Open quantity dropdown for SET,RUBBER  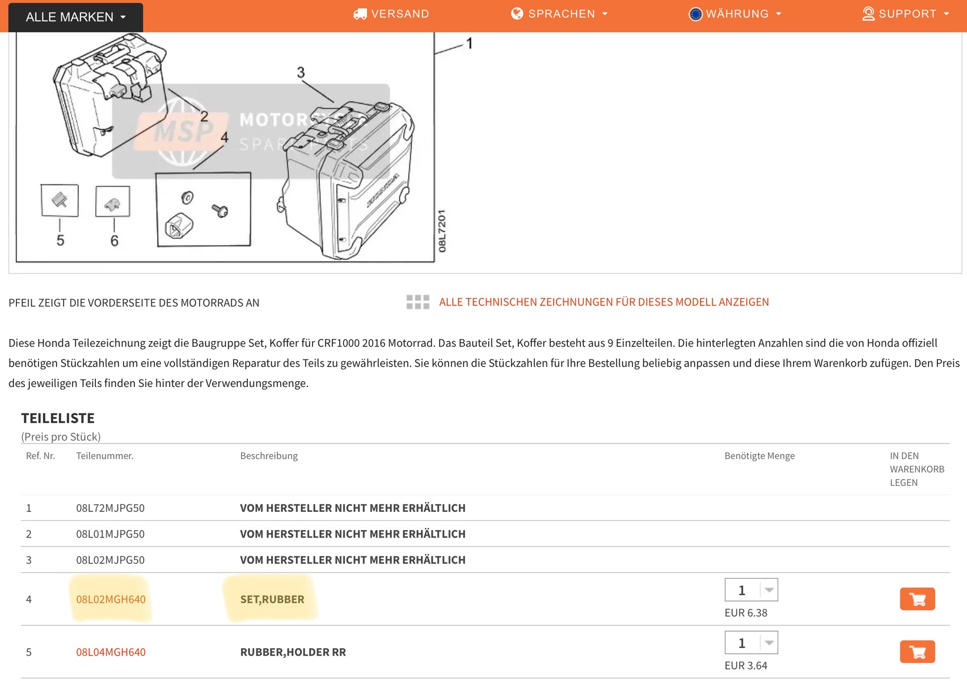click(x=768, y=590)
